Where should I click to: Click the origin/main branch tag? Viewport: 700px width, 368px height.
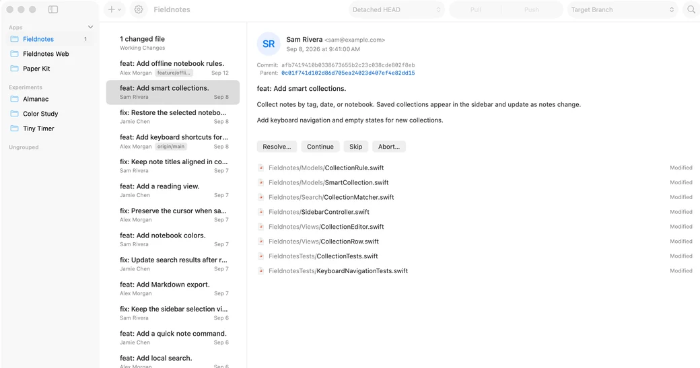pyautogui.click(x=171, y=146)
